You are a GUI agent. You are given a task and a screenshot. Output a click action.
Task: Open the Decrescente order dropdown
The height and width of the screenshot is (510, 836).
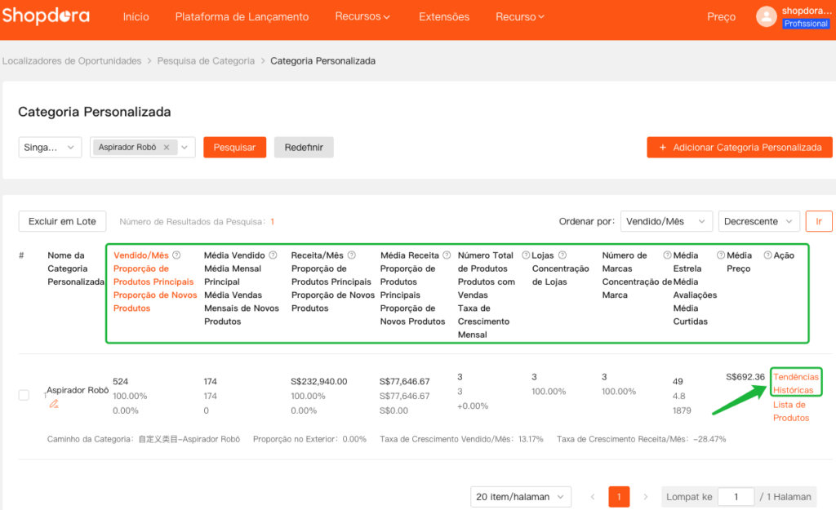click(x=758, y=221)
